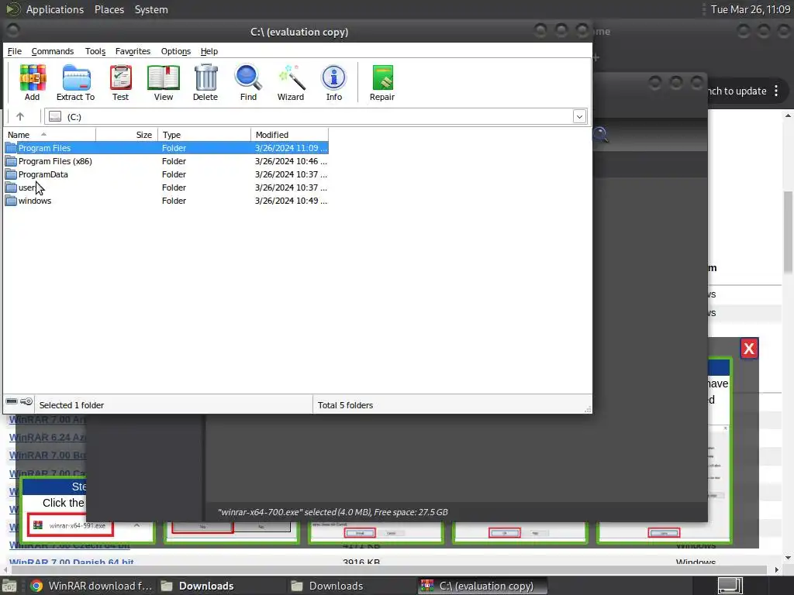
Task: Click the Add archive toolbar icon
Action: (x=33, y=77)
